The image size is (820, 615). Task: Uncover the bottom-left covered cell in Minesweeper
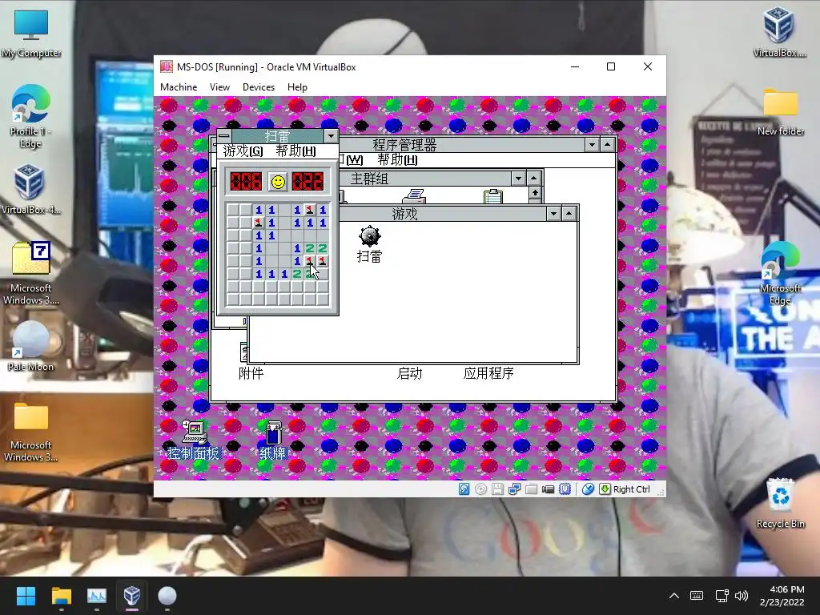(233, 299)
